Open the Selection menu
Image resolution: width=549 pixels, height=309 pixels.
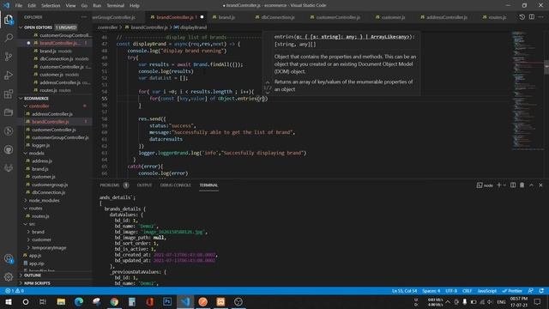(x=51, y=5)
